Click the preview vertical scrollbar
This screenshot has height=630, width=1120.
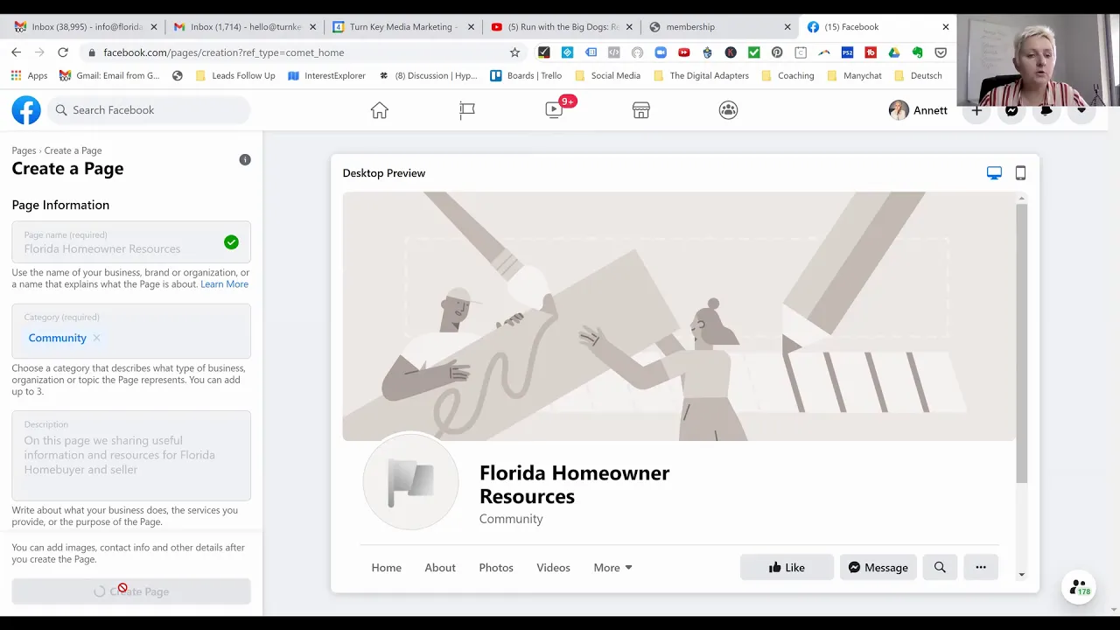(x=1021, y=343)
